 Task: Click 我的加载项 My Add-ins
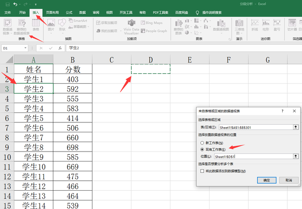click(x=107, y=31)
